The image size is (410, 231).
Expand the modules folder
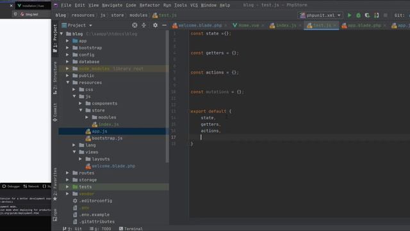(87, 117)
